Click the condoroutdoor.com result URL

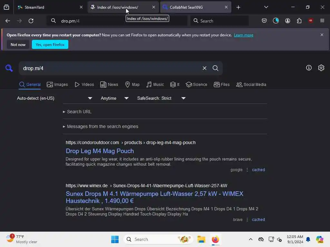[131, 142]
